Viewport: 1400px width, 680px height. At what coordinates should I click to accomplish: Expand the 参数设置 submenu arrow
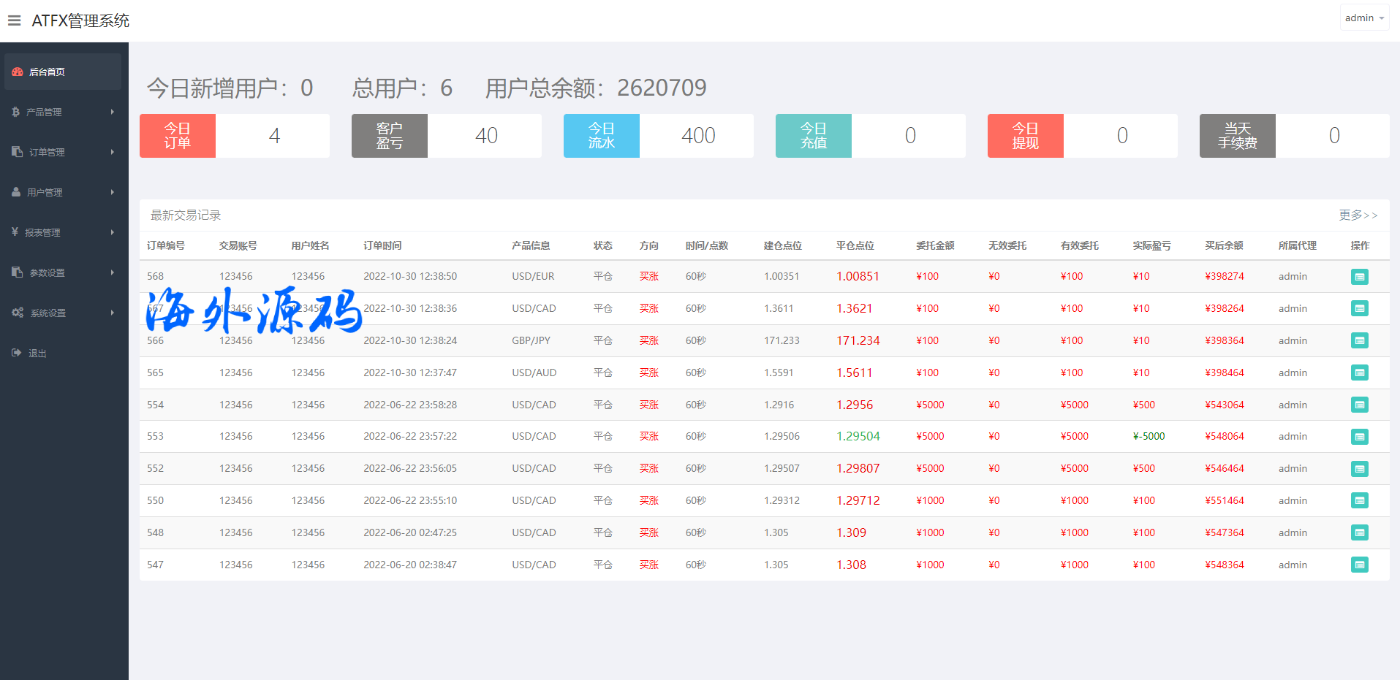pos(112,272)
